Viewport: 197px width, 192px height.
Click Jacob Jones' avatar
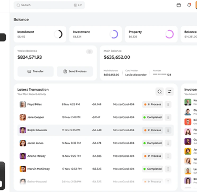(x=23, y=143)
